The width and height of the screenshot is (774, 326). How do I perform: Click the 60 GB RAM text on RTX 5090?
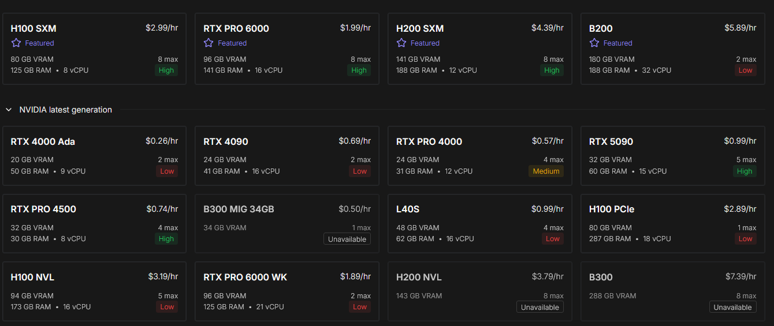coord(608,171)
